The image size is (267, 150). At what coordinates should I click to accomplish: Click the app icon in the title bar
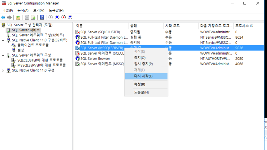(x=4, y=3)
